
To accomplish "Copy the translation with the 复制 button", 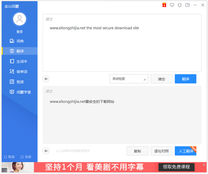I will (x=137, y=151).
